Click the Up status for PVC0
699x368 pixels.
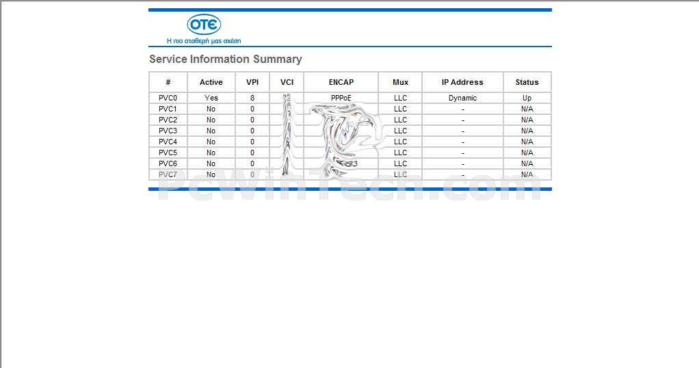click(527, 98)
